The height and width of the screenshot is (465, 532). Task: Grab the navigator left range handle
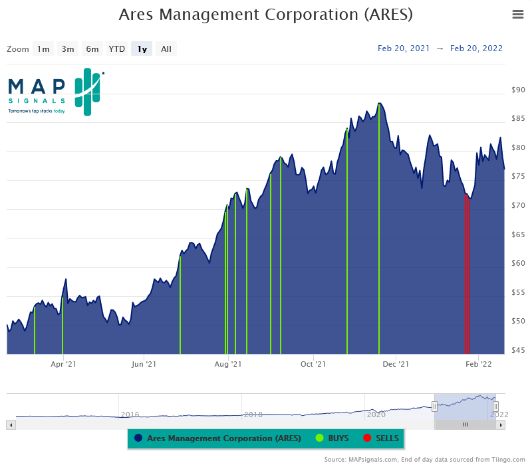434,406
